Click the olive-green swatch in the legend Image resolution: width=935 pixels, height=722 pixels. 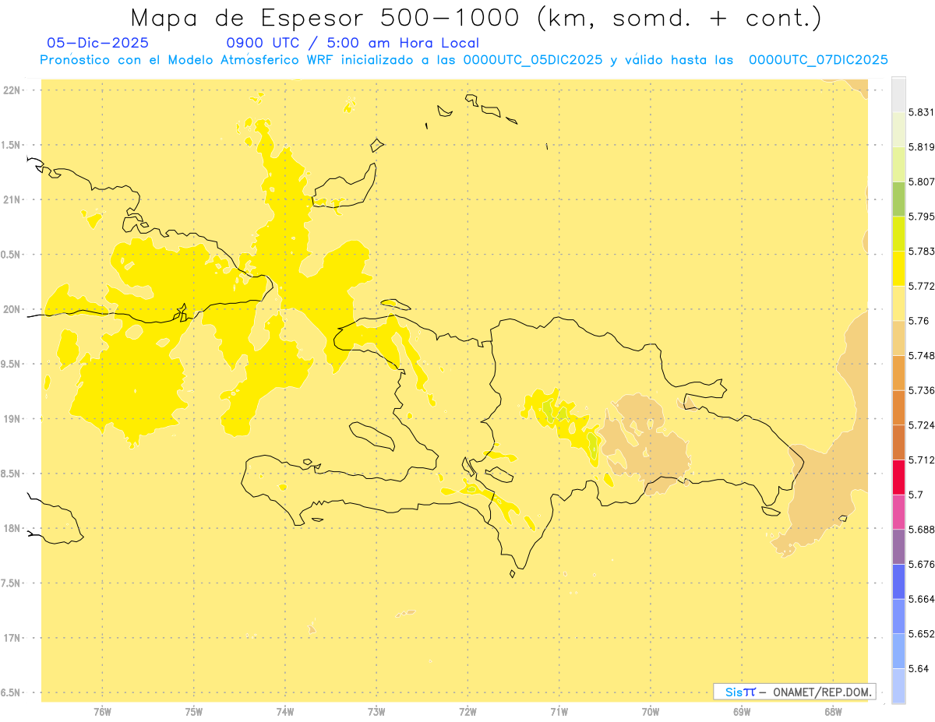[898, 199]
